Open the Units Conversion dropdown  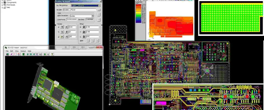pos(92,16)
